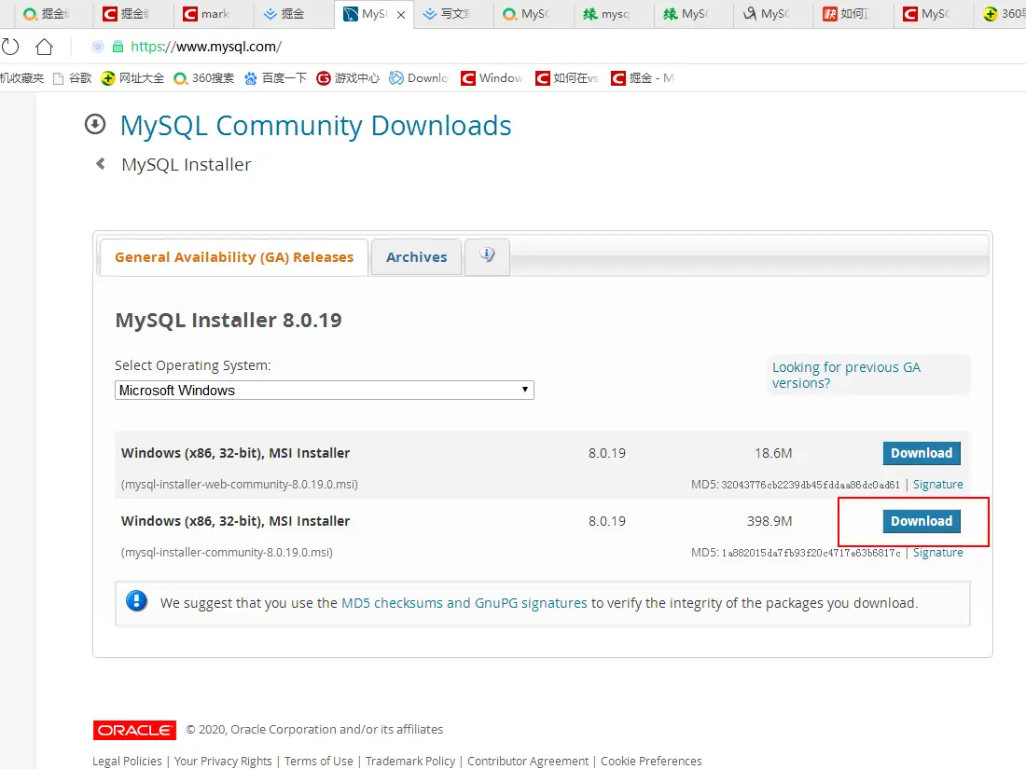Click the back chevron beside MySQL Installer
The height and width of the screenshot is (769, 1026).
point(101,163)
